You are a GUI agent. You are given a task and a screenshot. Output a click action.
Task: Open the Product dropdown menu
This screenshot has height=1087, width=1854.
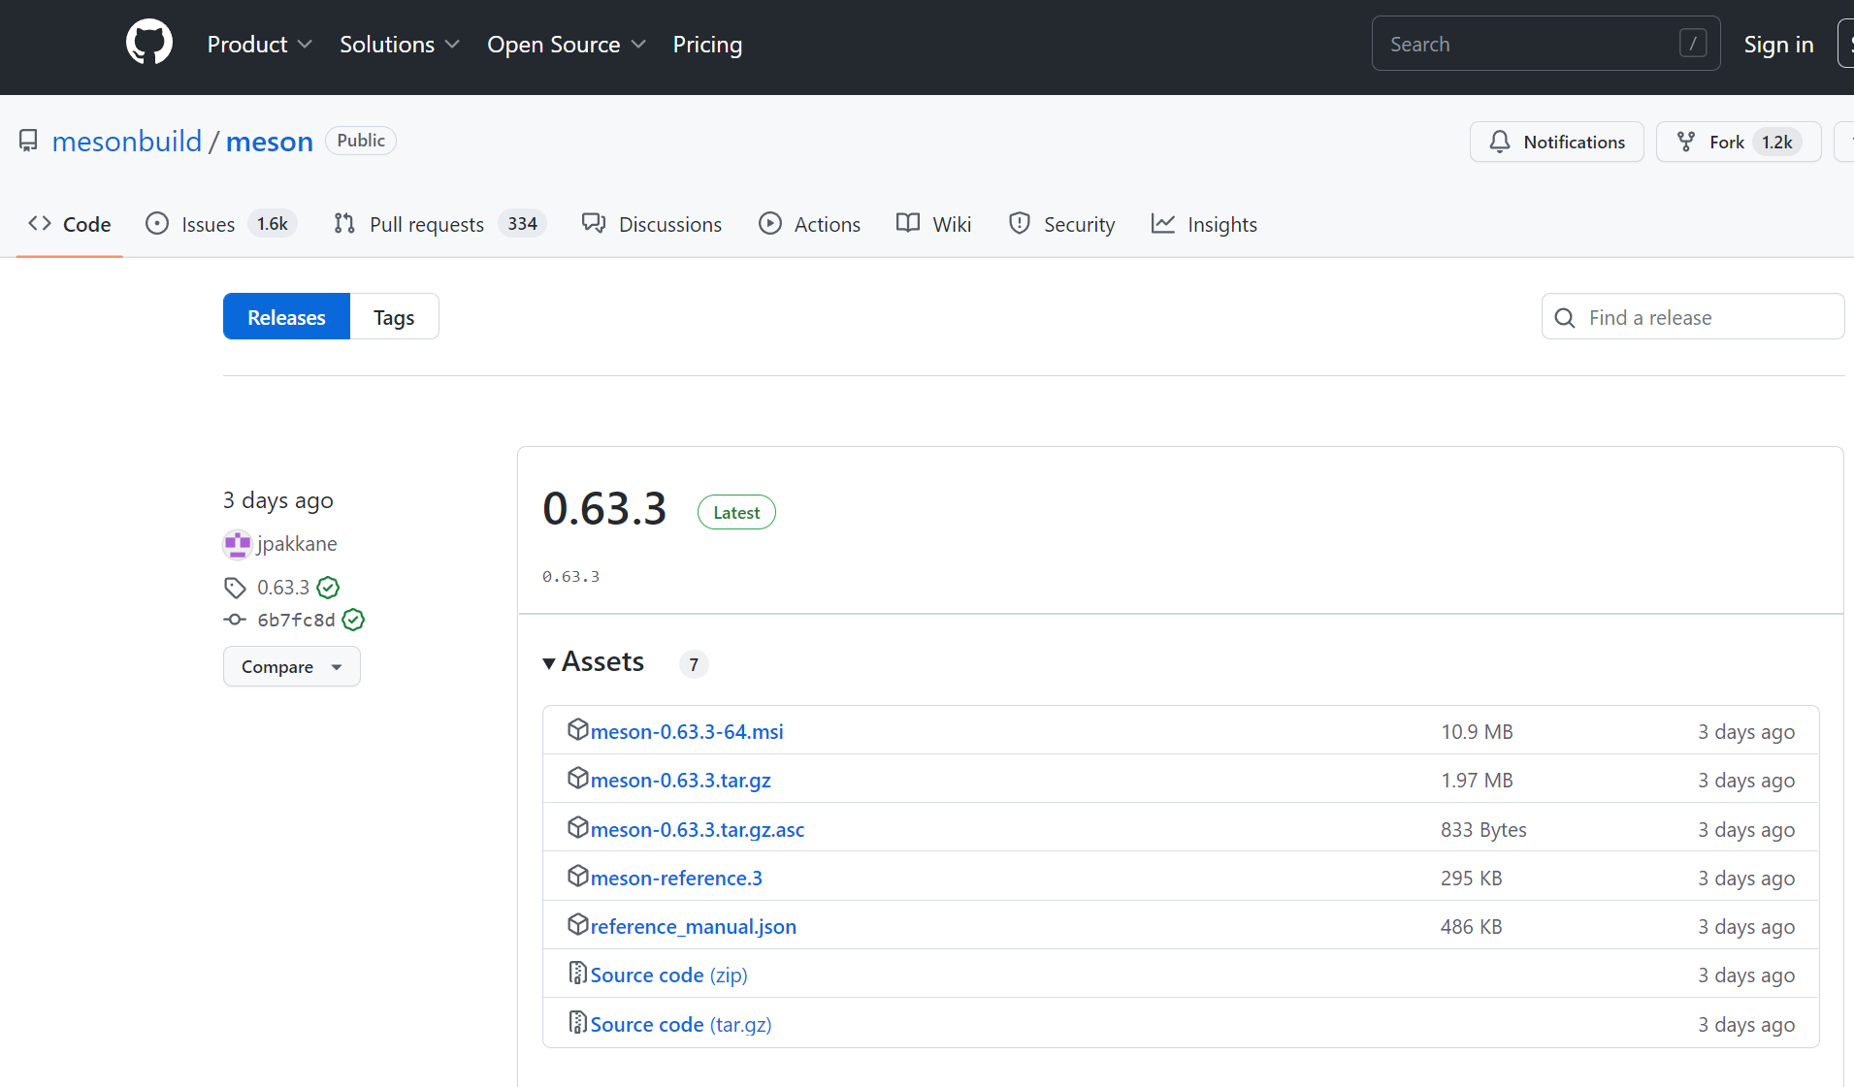[x=260, y=45]
